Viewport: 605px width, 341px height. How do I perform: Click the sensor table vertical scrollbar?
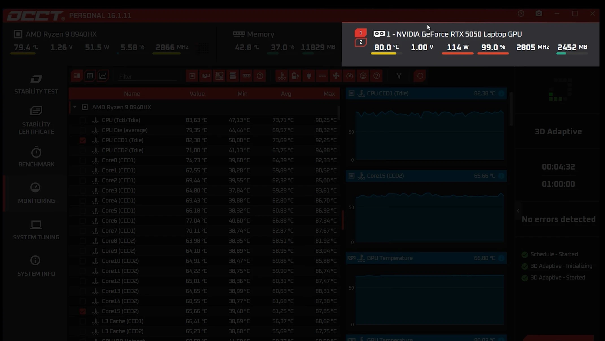click(339, 112)
